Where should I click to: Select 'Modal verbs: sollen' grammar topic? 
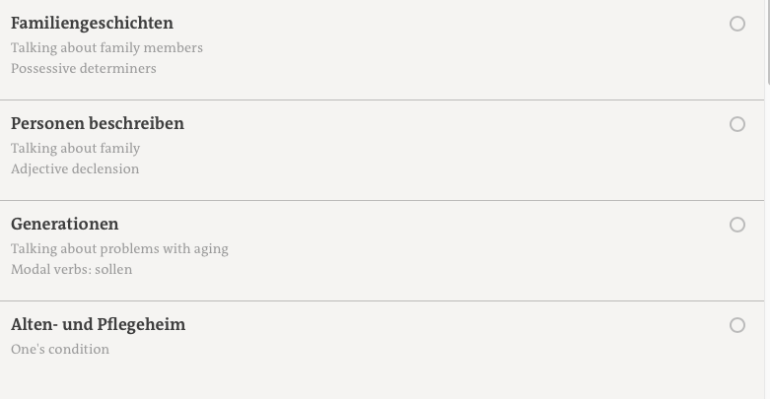(x=71, y=269)
